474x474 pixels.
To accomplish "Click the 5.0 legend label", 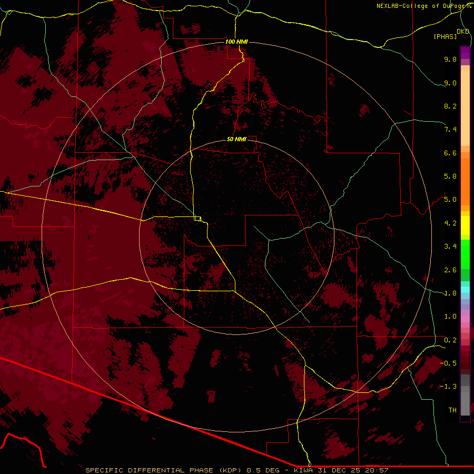I will click(450, 200).
